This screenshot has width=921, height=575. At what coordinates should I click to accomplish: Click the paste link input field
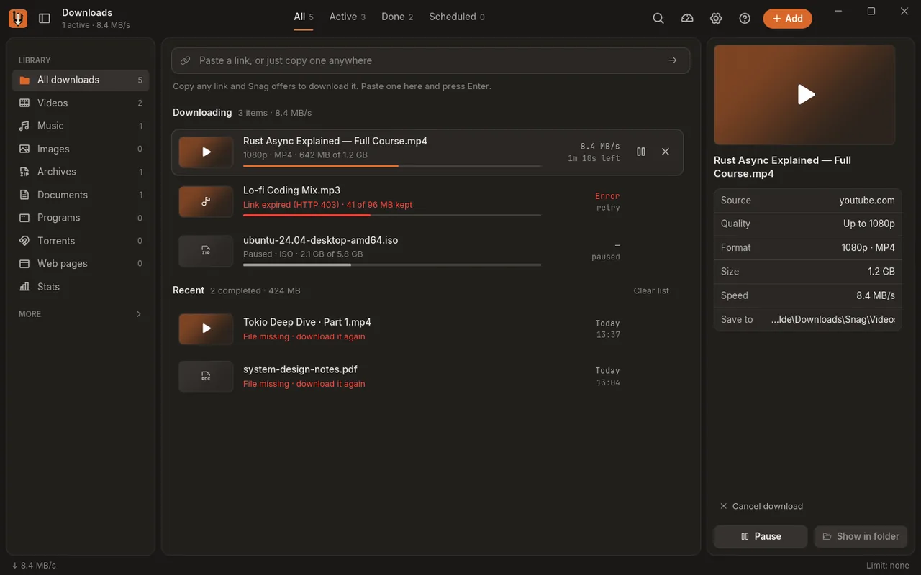430,60
